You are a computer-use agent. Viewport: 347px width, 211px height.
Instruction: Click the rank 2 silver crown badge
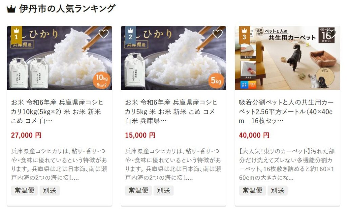pyautogui.click(x=130, y=35)
